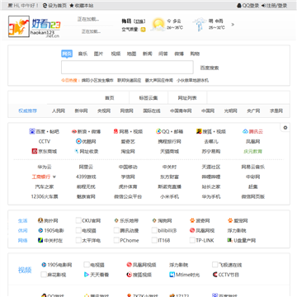Click the Baidu paw icon beside 百度·贴吧
The width and height of the screenshot is (297, 297).
(32, 131)
